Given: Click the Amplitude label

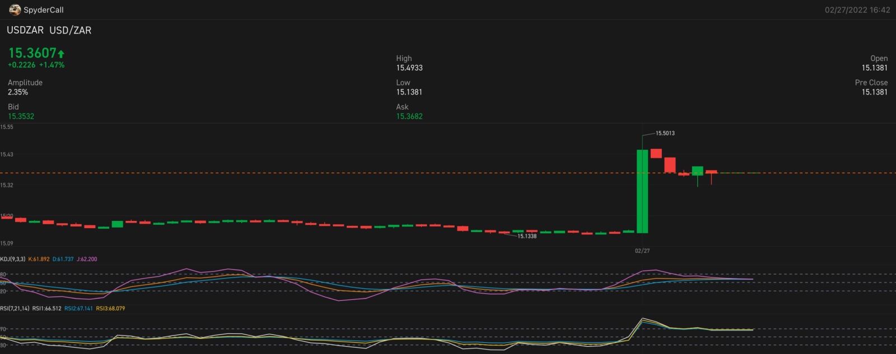Looking at the screenshot, I should click(25, 83).
